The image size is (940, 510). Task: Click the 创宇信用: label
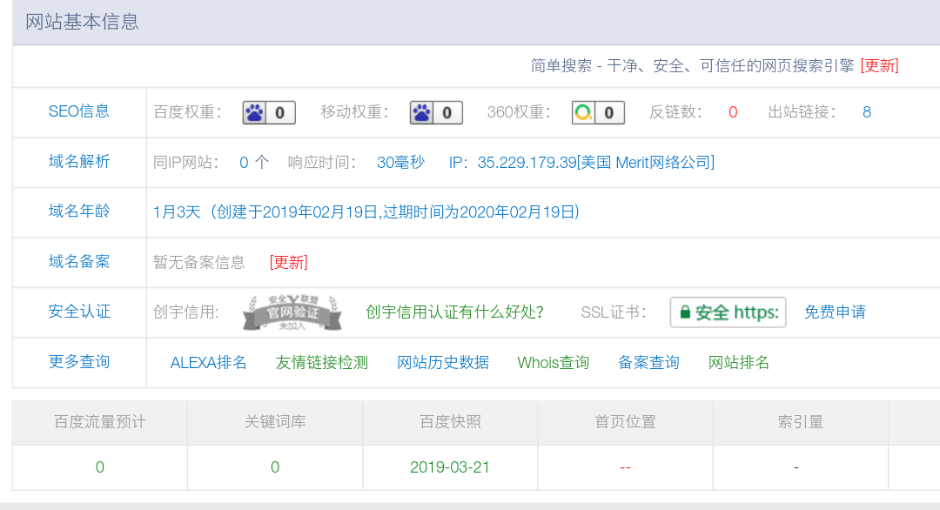click(x=186, y=312)
